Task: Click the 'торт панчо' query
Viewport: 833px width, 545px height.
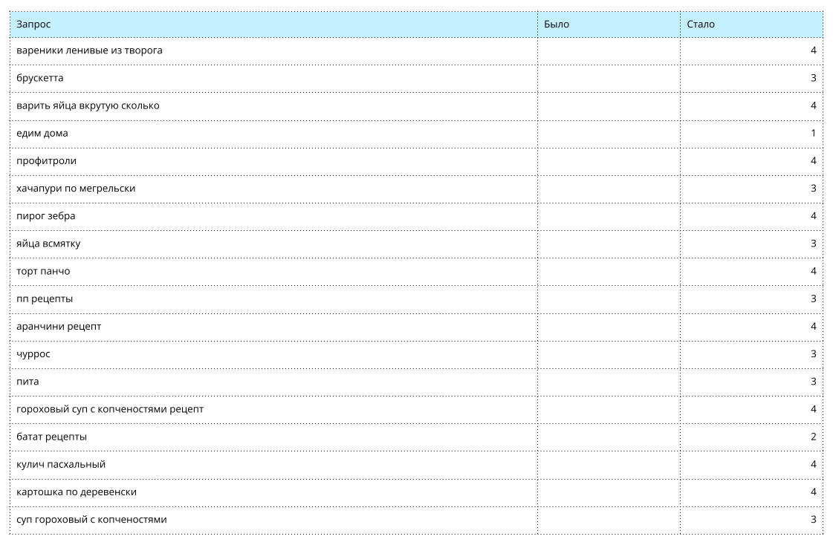Action: tap(43, 271)
